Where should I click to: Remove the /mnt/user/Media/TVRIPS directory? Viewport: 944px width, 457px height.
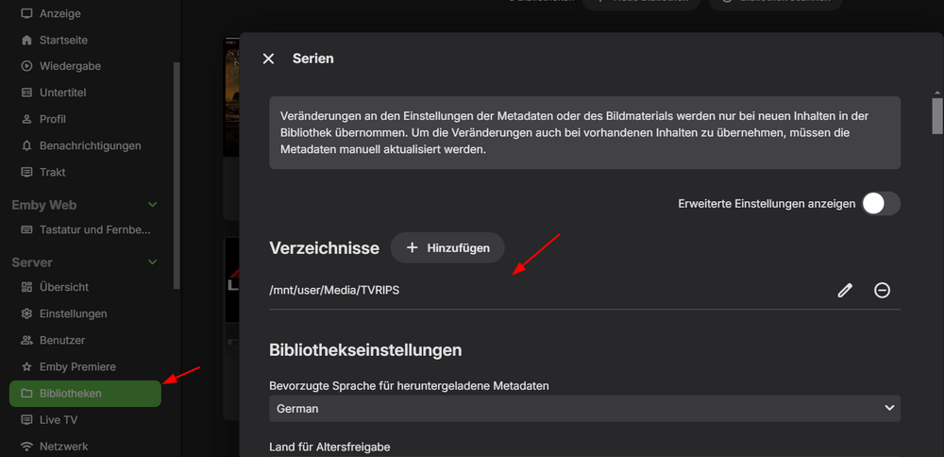(882, 290)
